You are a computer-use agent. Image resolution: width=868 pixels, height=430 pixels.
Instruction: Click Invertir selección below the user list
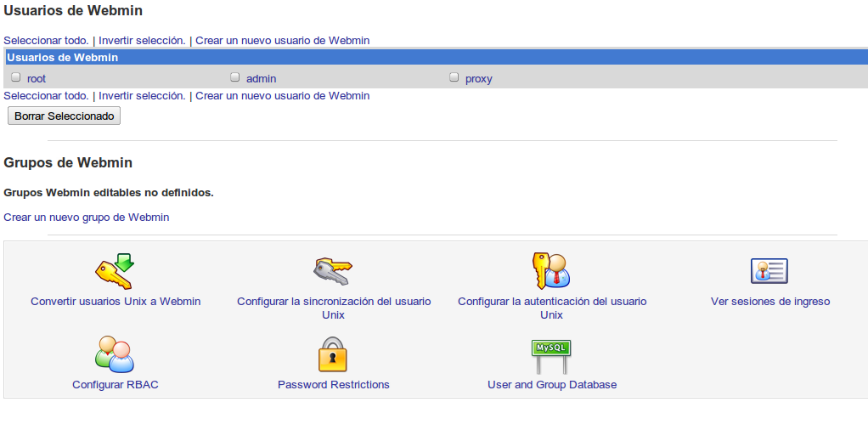(142, 96)
